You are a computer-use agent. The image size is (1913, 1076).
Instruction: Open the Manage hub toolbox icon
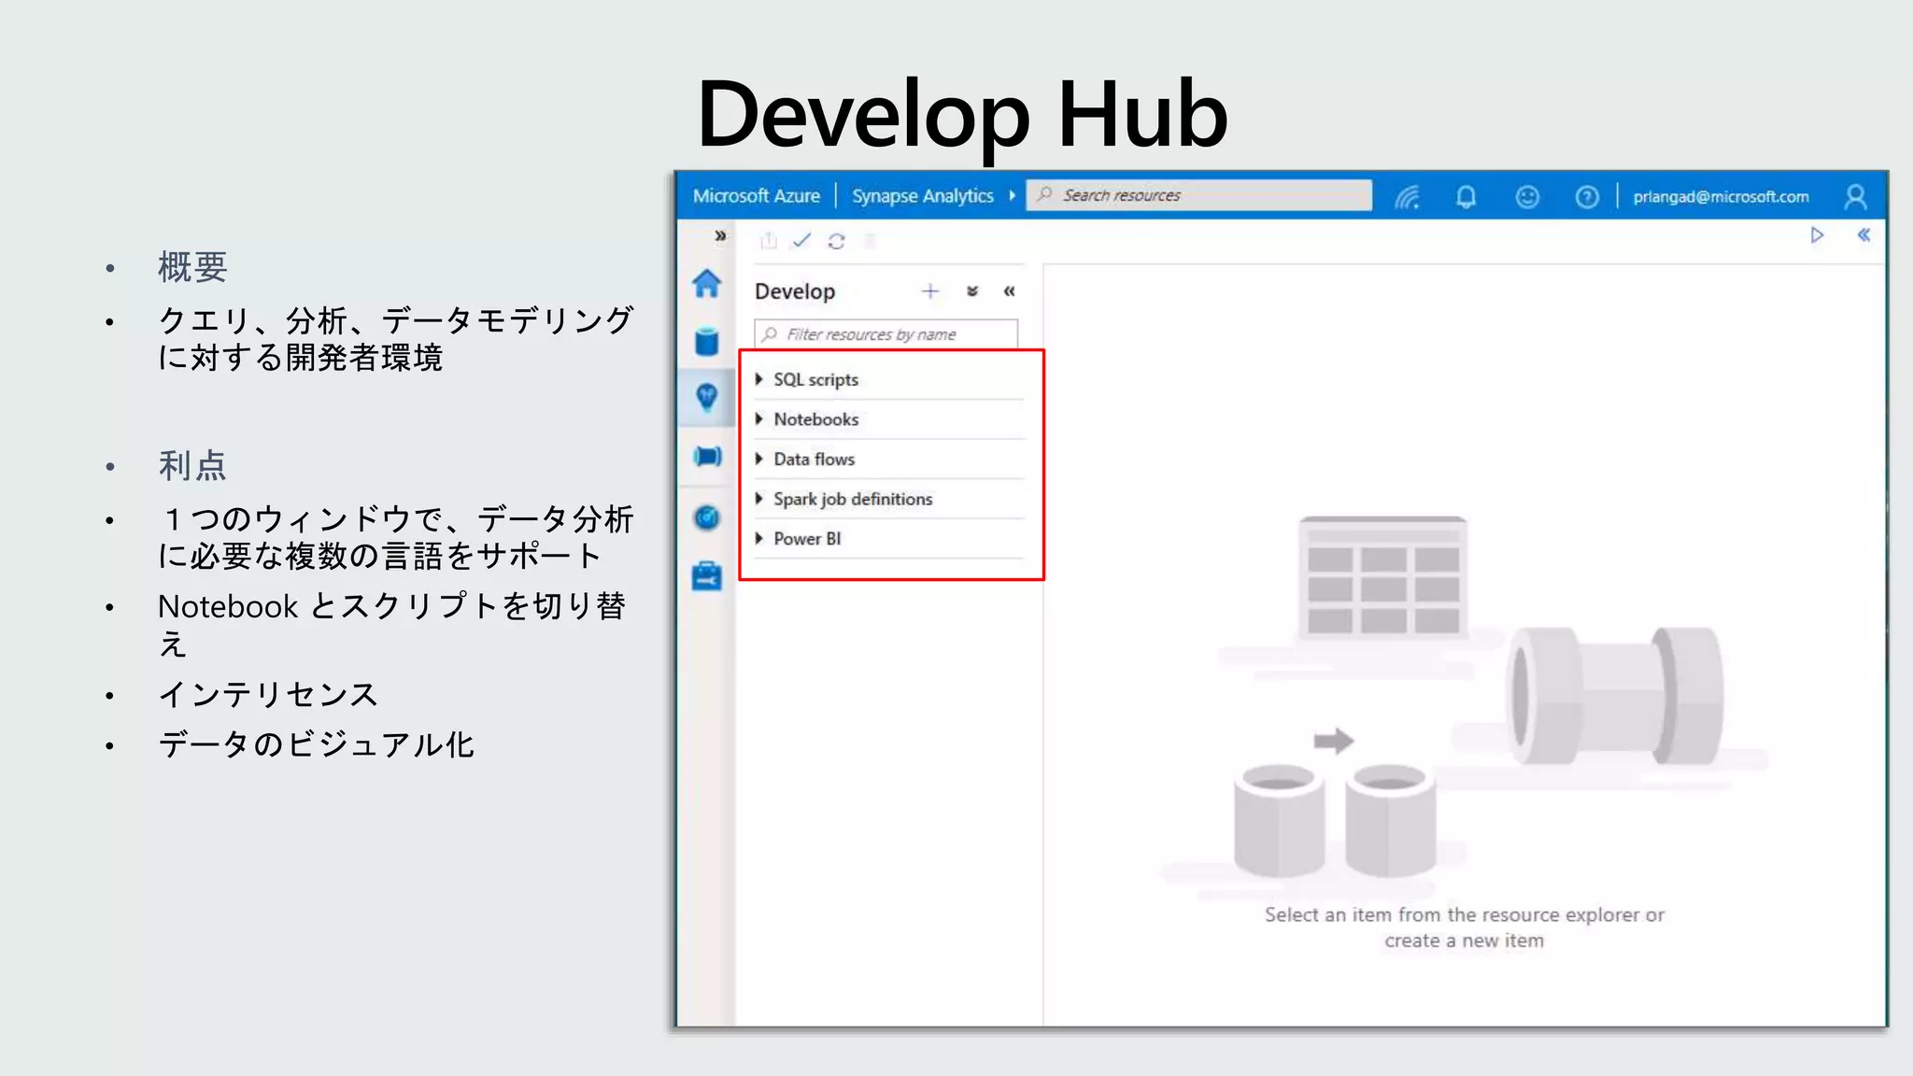point(707,576)
